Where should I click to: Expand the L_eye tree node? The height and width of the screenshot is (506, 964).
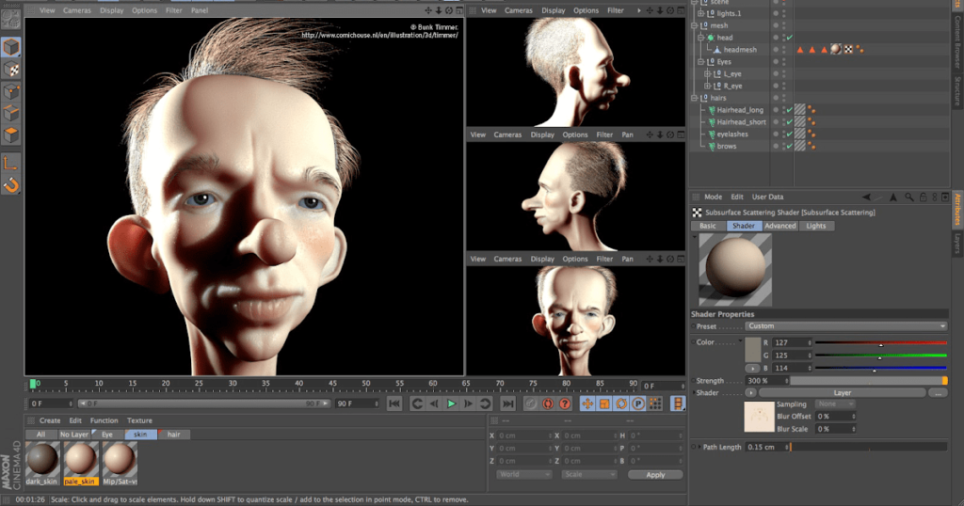click(x=707, y=73)
